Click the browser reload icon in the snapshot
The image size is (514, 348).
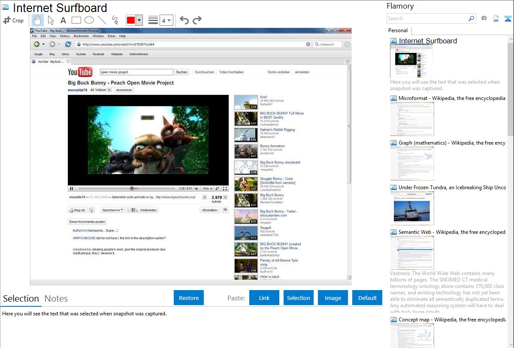point(68,44)
